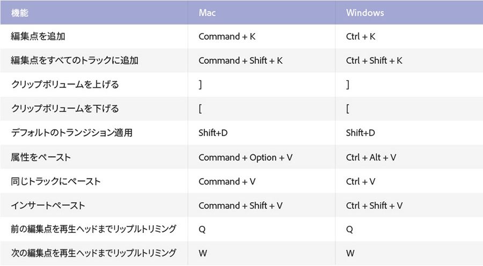Screen dimensions: 483x266
Task: Select the クリップボリュームを下げる row label
Action: pyautogui.click(x=65, y=109)
